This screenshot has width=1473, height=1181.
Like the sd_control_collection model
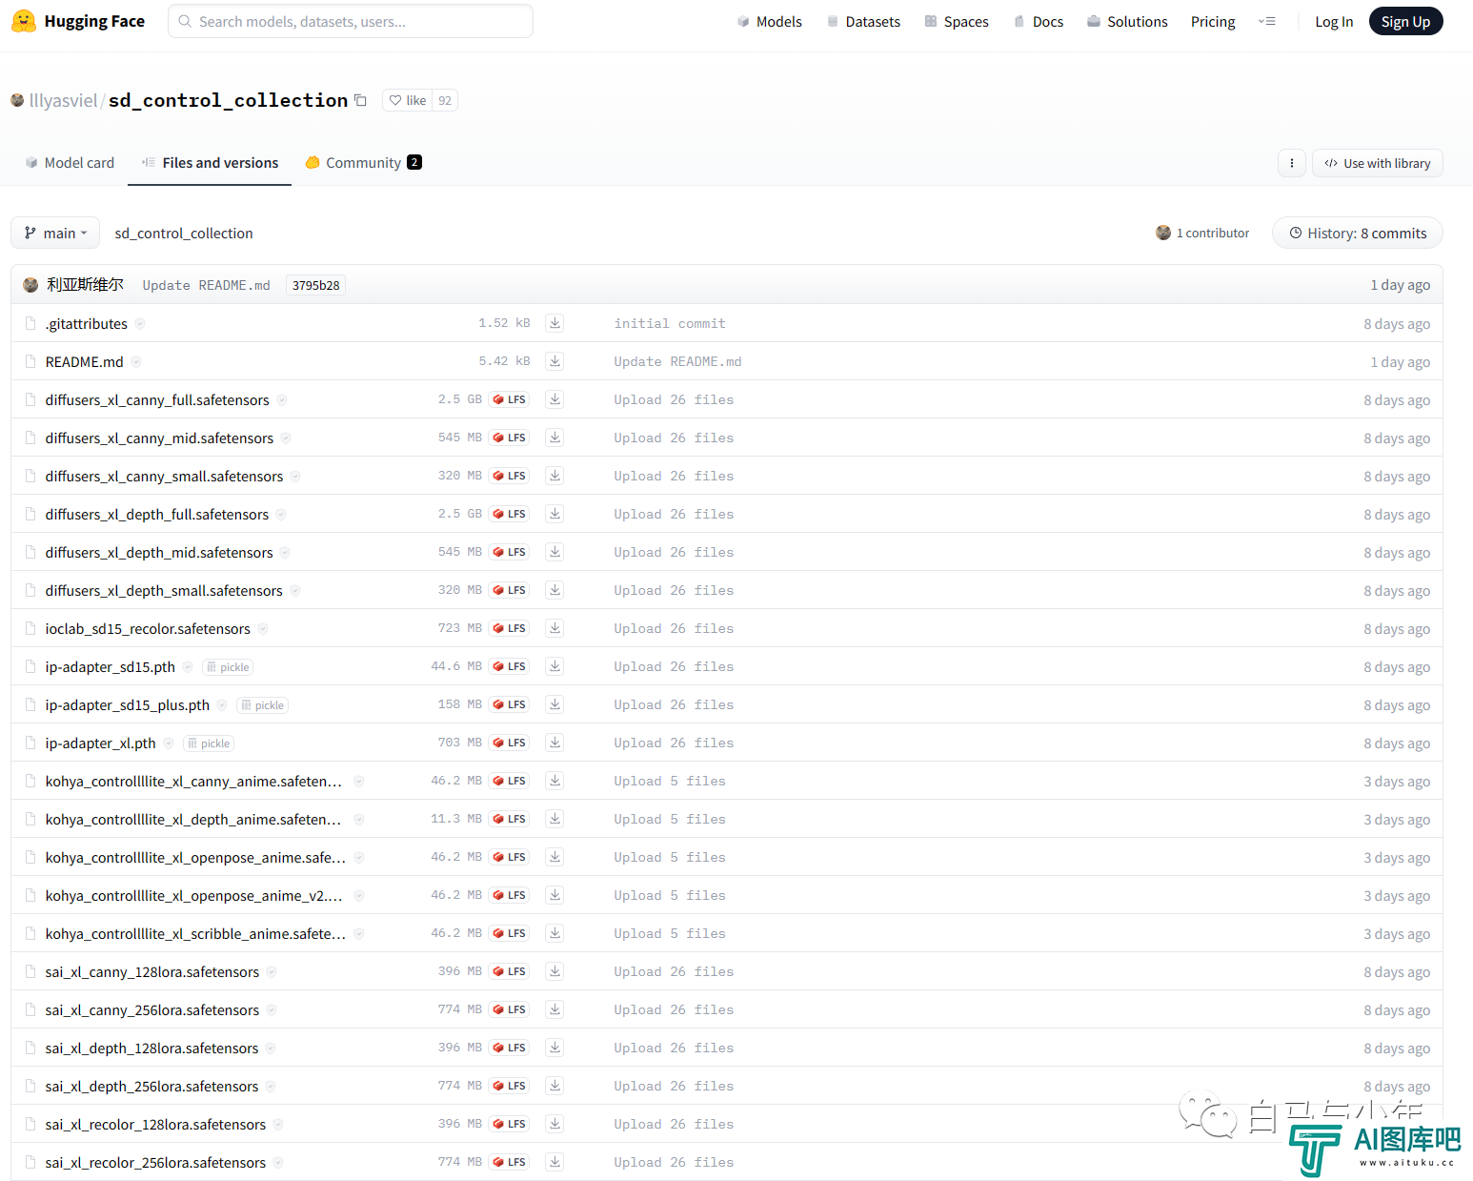pos(408,100)
